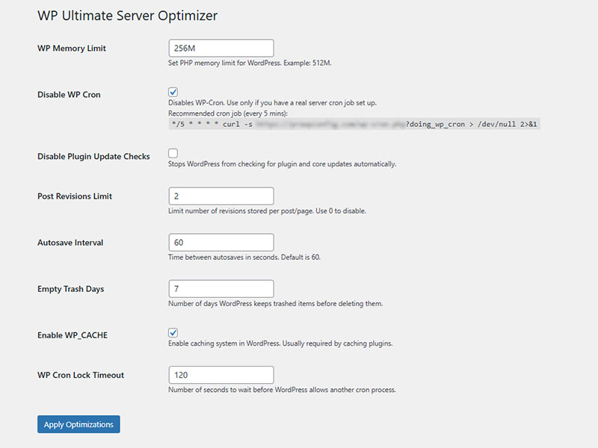Click the WP Cron Lock Timeout field
This screenshot has width=598, height=448.
(221, 375)
